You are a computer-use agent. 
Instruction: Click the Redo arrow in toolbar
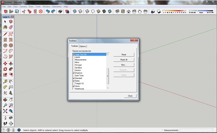pyautogui.click(x=53, y=11)
